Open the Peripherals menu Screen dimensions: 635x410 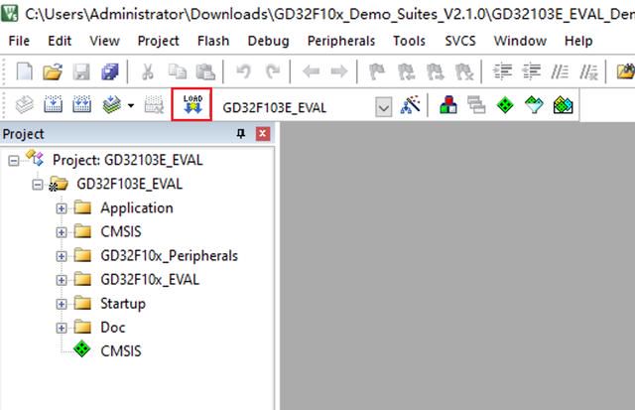[x=341, y=41]
